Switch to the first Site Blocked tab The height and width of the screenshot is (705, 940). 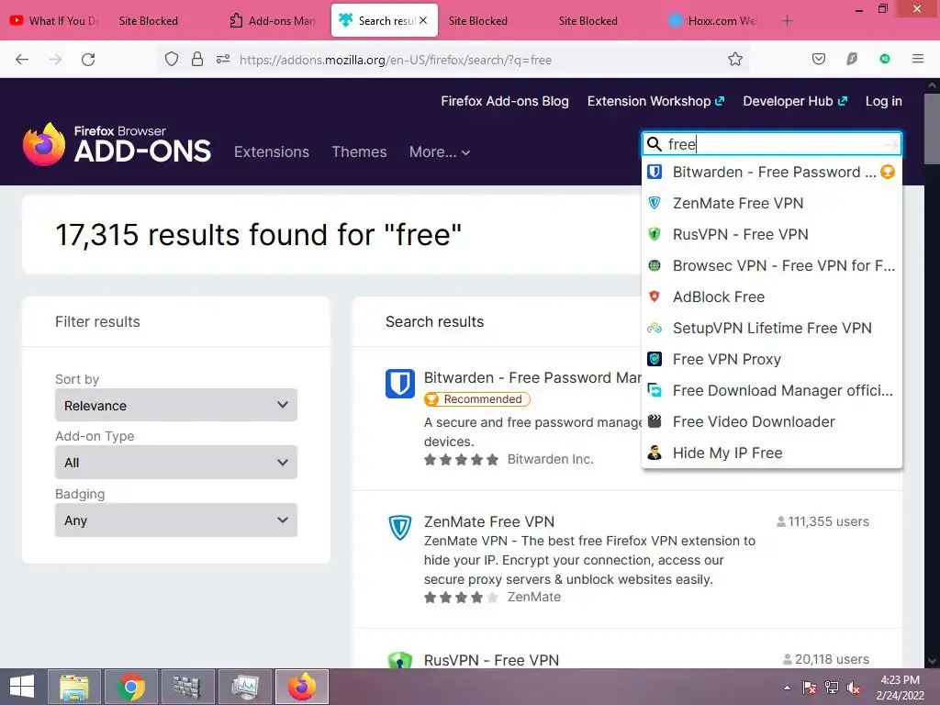coord(148,21)
